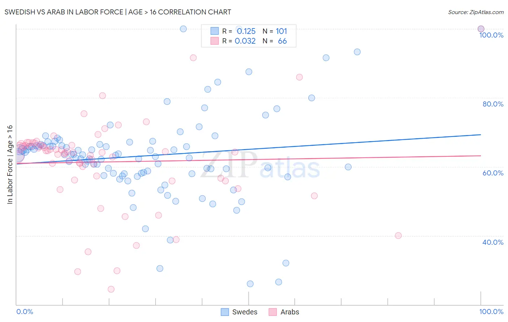Click the Arabs pink legend swatch
The height and width of the screenshot is (322, 508).
273,312
